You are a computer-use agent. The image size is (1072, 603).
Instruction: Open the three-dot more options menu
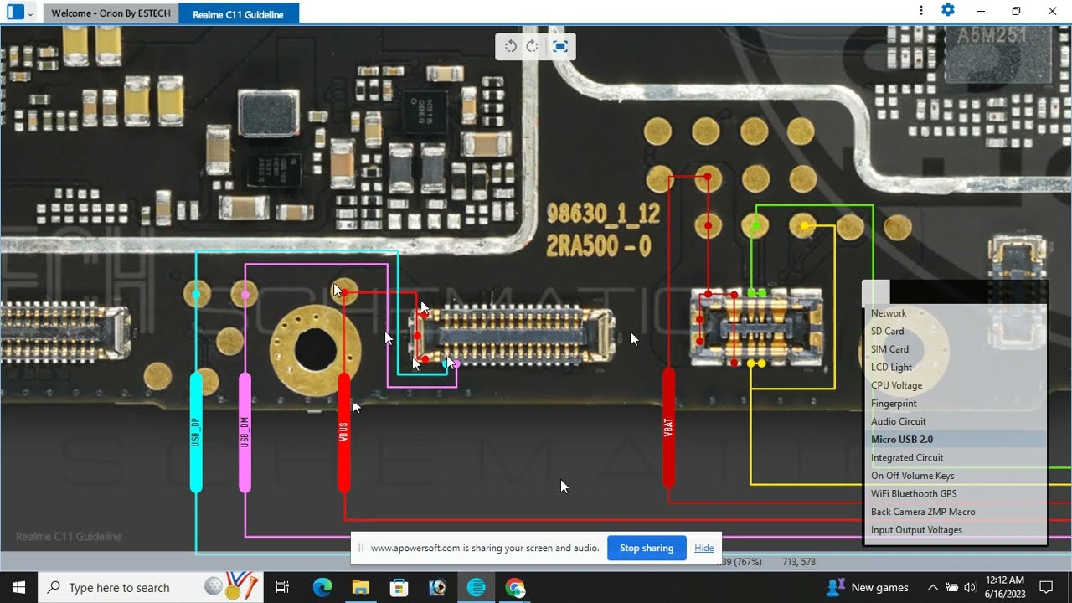[921, 11]
